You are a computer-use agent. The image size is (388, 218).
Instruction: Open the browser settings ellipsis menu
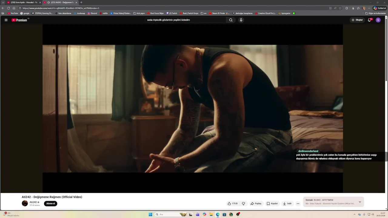(369, 8)
